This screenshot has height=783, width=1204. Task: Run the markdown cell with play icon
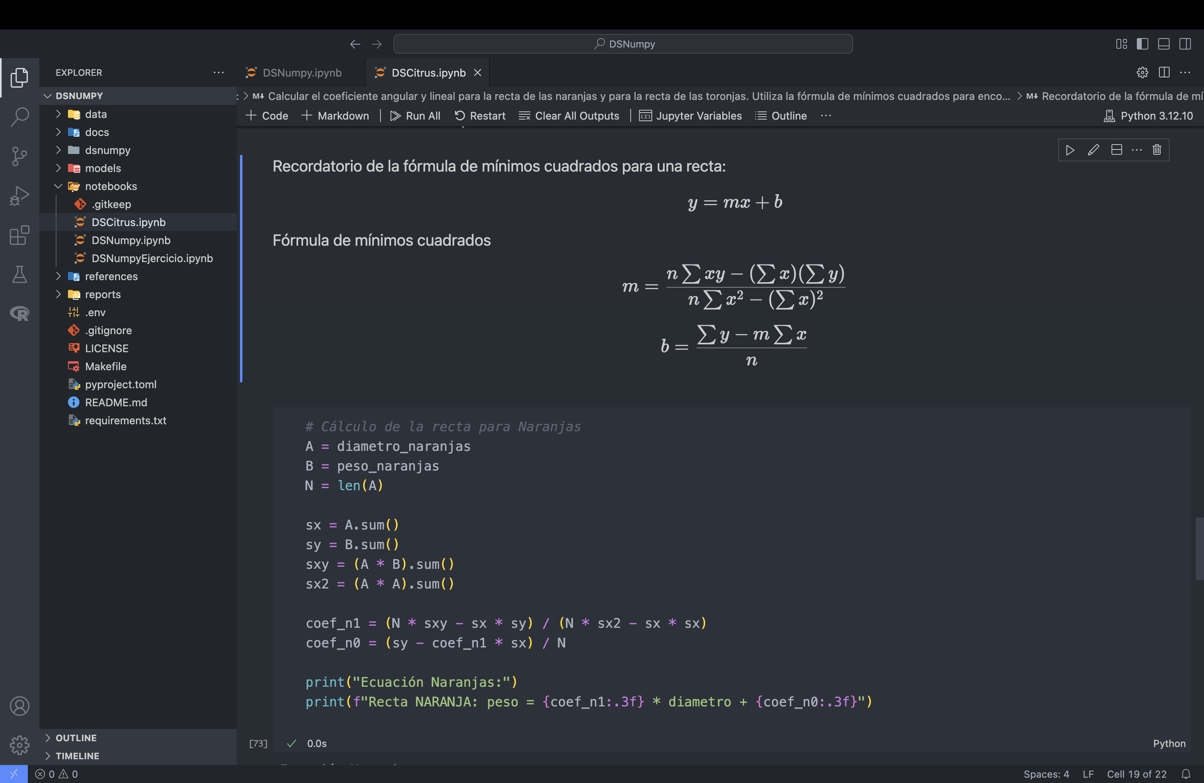pyautogui.click(x=1070, y=150)
